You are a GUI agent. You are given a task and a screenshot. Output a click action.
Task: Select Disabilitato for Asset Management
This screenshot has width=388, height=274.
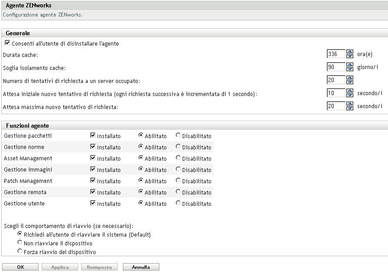(178, 158)
